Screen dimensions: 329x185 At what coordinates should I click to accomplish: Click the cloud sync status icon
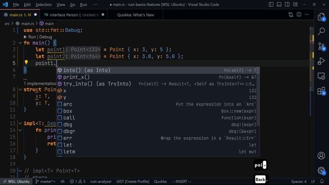tap(63, 181)
